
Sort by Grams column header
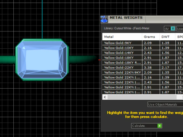coord(151,37)
